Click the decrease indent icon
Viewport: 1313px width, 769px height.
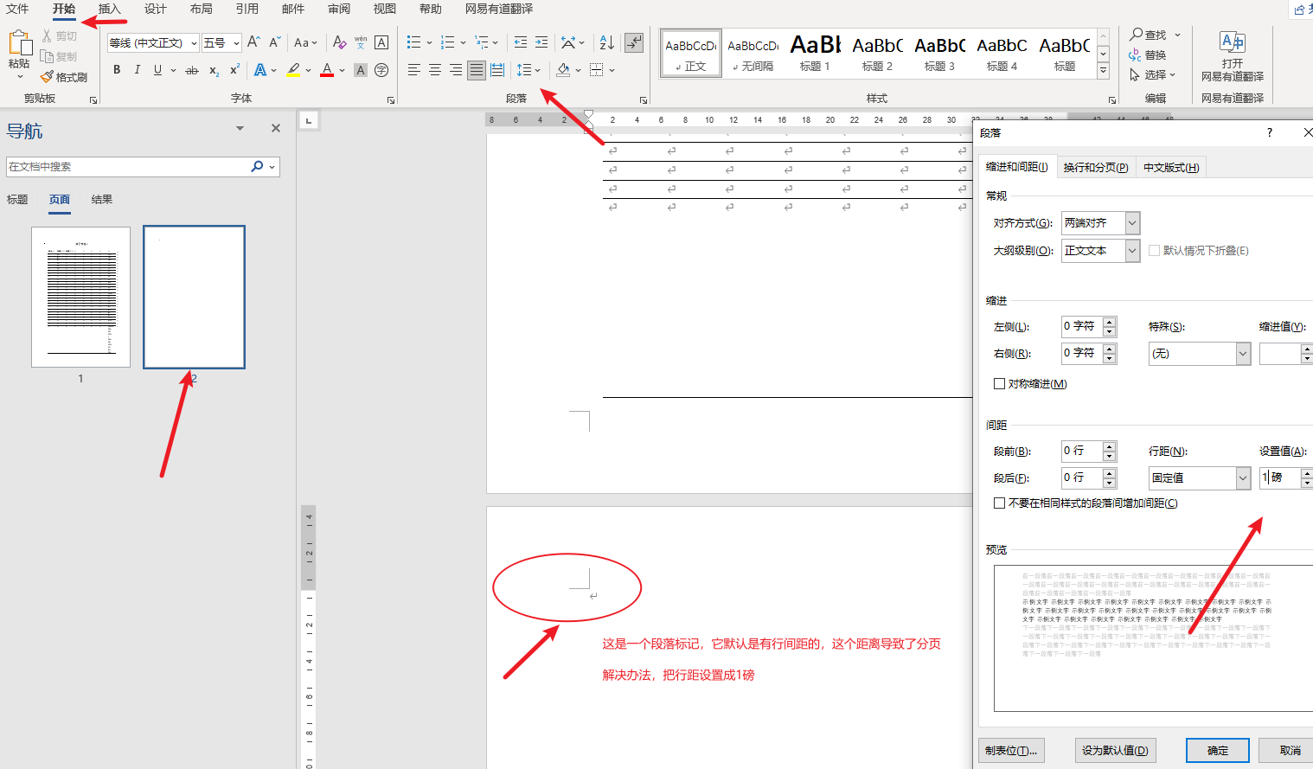[520, 42]
